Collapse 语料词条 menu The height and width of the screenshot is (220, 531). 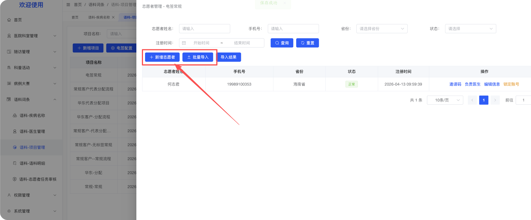coord(55,100)
